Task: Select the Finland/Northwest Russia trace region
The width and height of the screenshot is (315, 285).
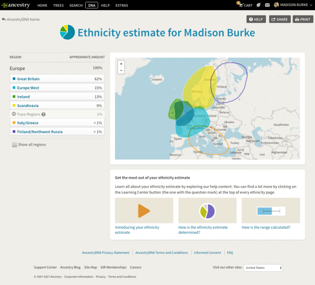Action: click(57, 131)
